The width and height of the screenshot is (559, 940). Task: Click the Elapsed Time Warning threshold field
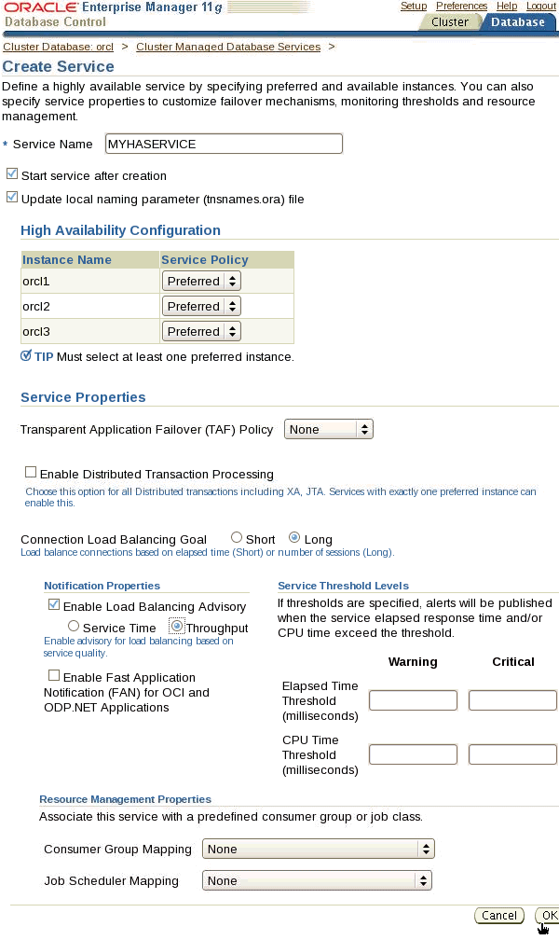click(413, 699)
